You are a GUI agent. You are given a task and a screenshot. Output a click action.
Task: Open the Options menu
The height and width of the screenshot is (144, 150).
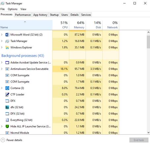coord(13,9)
